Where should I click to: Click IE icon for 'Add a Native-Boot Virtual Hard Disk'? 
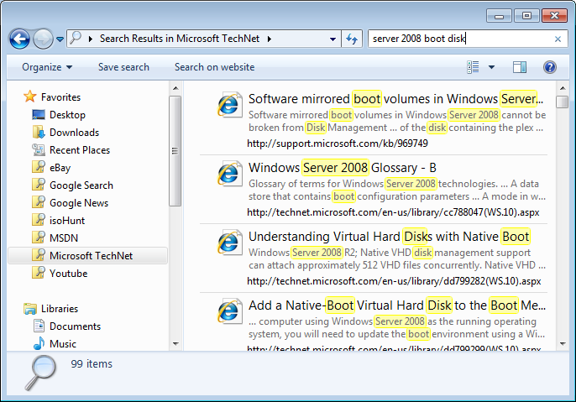coord(229,311)
